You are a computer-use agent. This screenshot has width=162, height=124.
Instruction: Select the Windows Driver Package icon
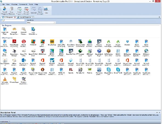(24, 81)
